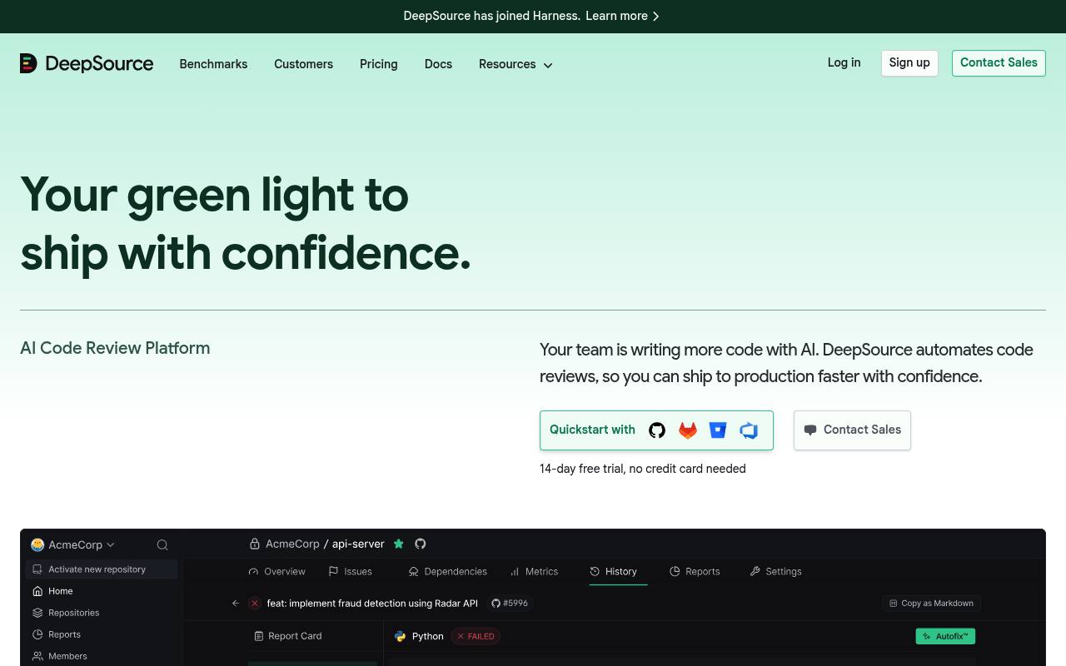Click the DeepSource logo in the header

[x=87, y=64]
